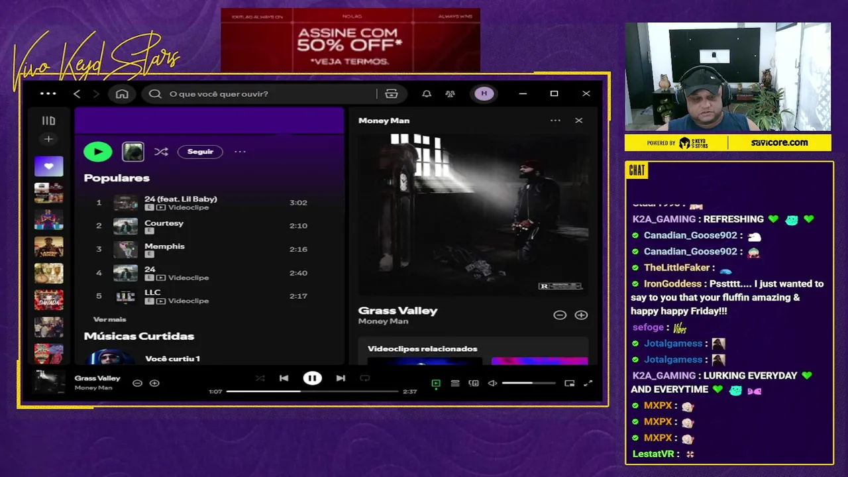Click minus icon in the bottom player bar

pos(137,383)
